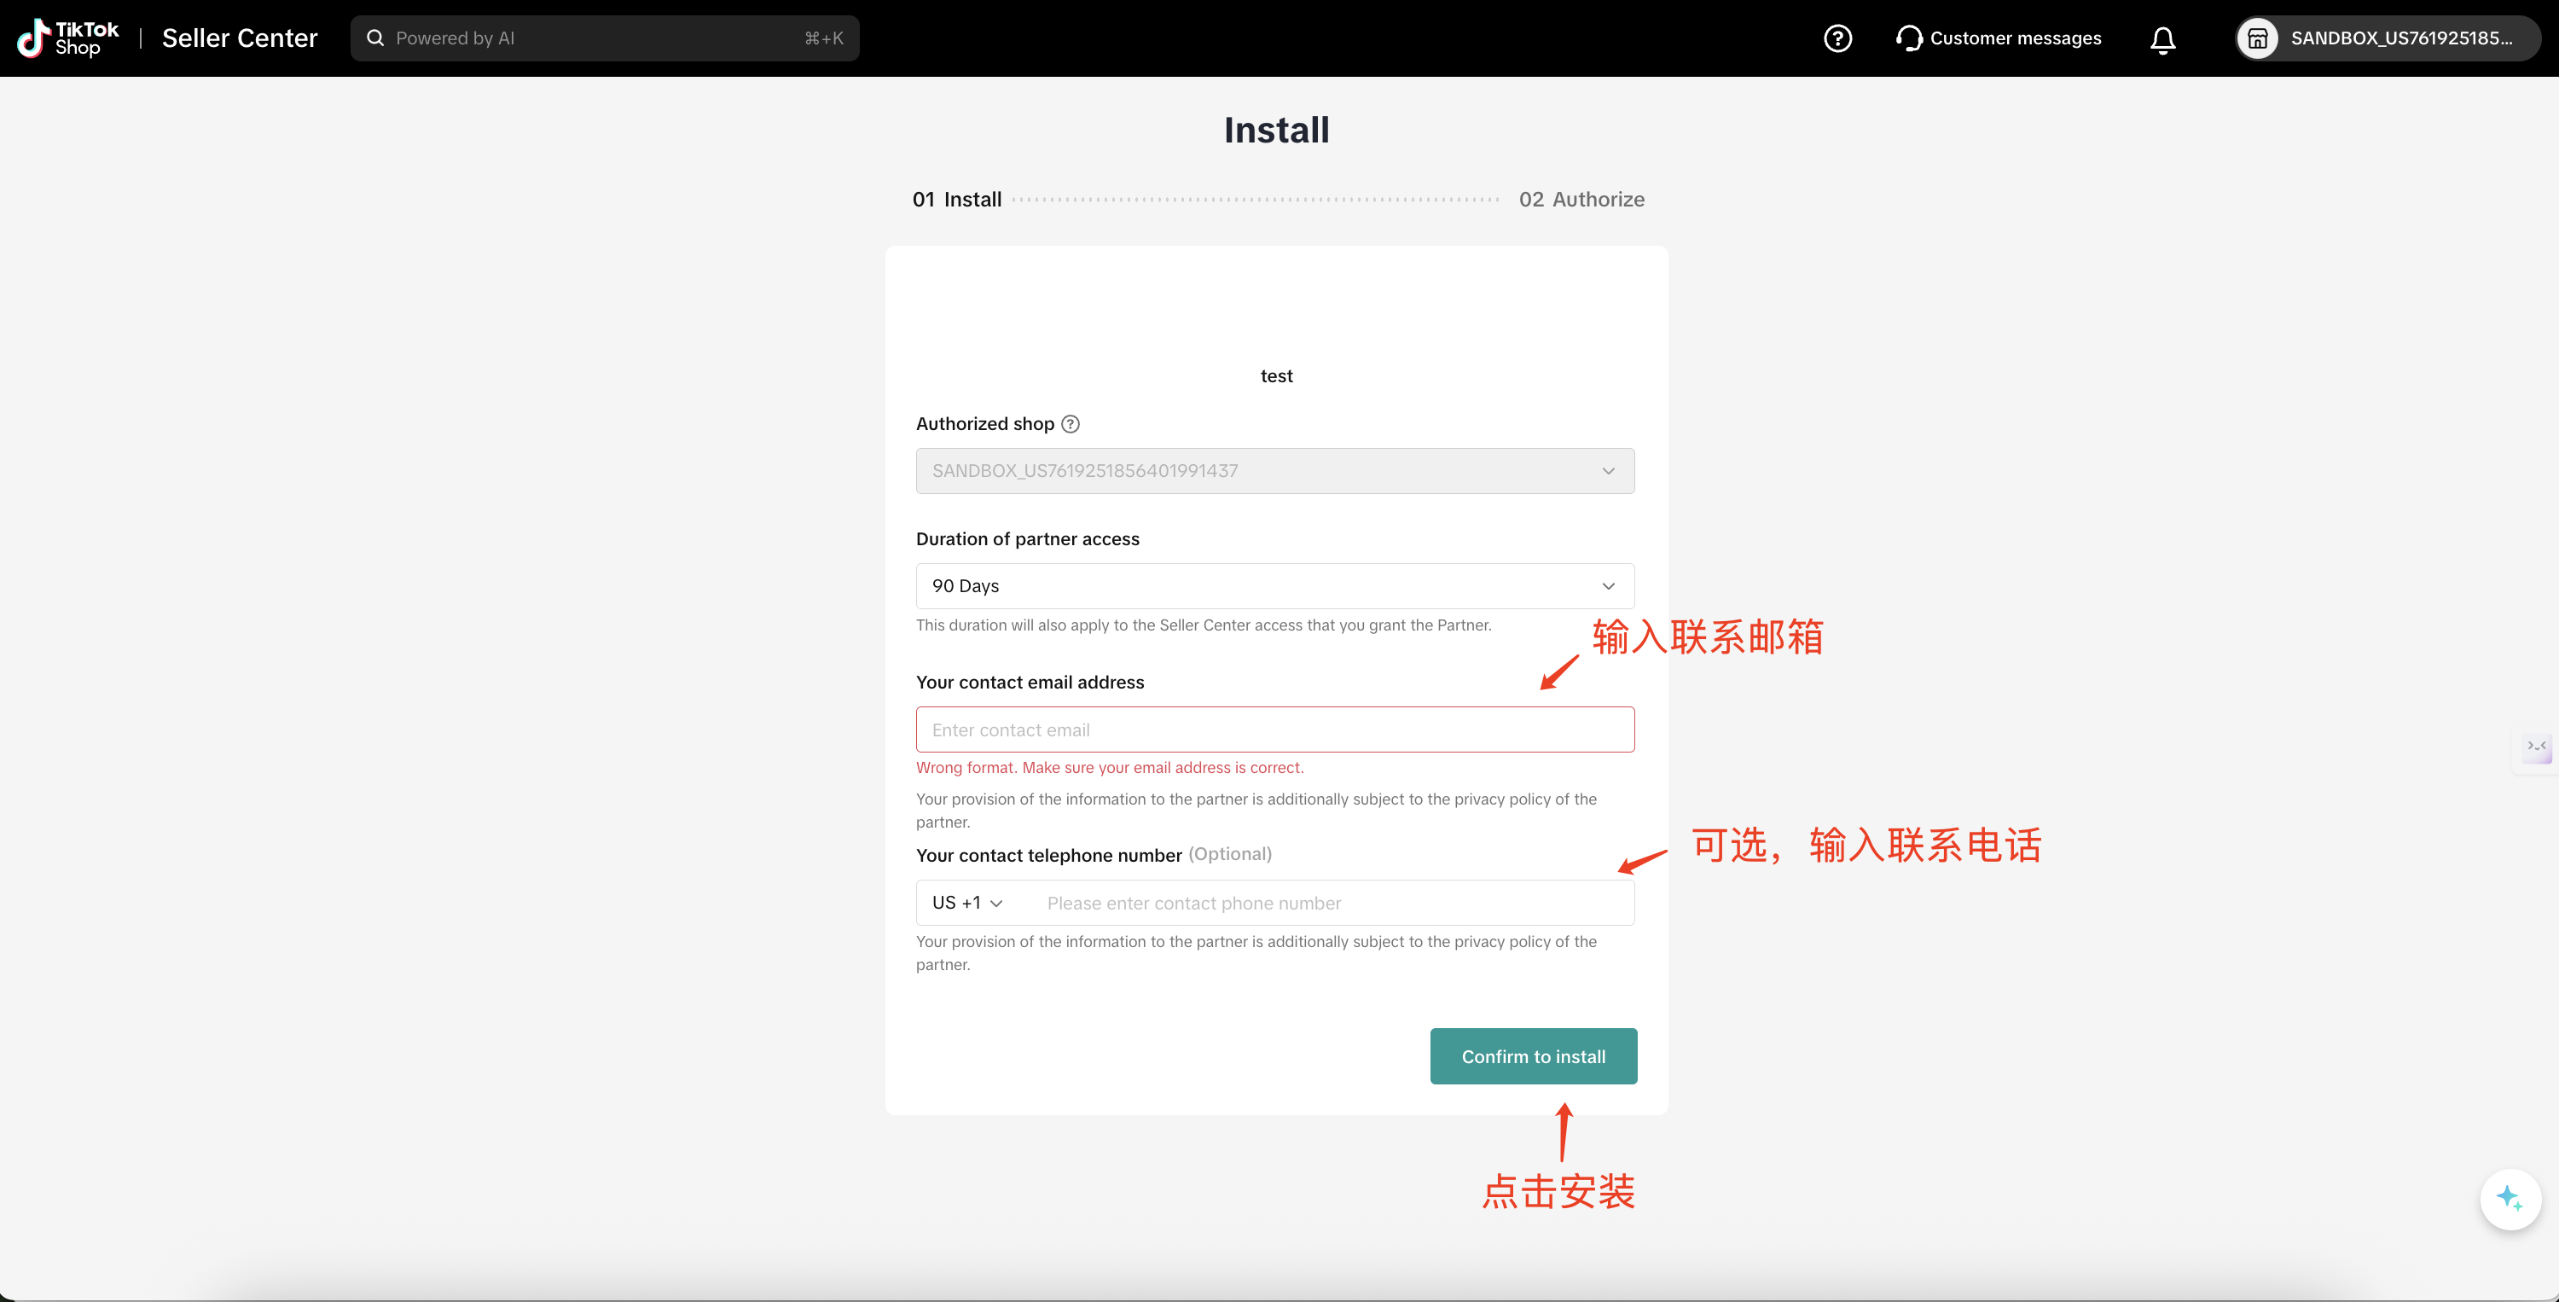The image size is (2559, 1302).
Task: Open the SANDBOX account menu
Action: click(x=2388, y=38)
